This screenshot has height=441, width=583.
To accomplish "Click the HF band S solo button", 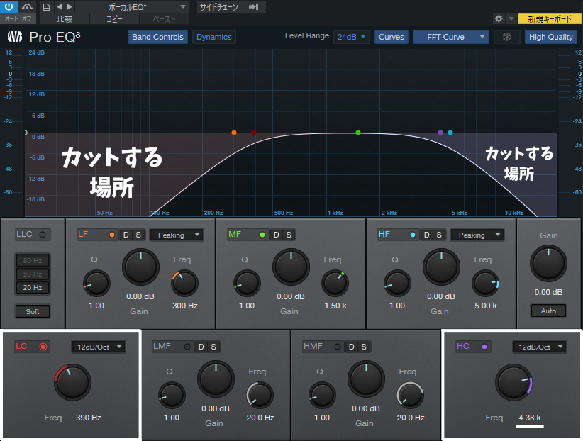I will [x=439, y=235].
